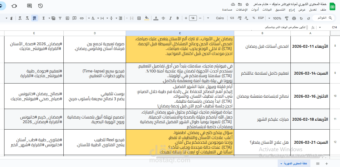The image size is (340, 167).
Task: Decrease decimal places
Action: click(246, 18)
